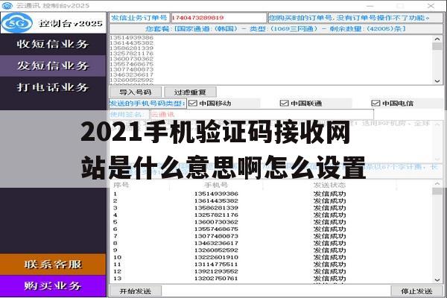Click the 过滤重复 button
The width and height of the screenshot is (447, 298).
tap(190, 92)
